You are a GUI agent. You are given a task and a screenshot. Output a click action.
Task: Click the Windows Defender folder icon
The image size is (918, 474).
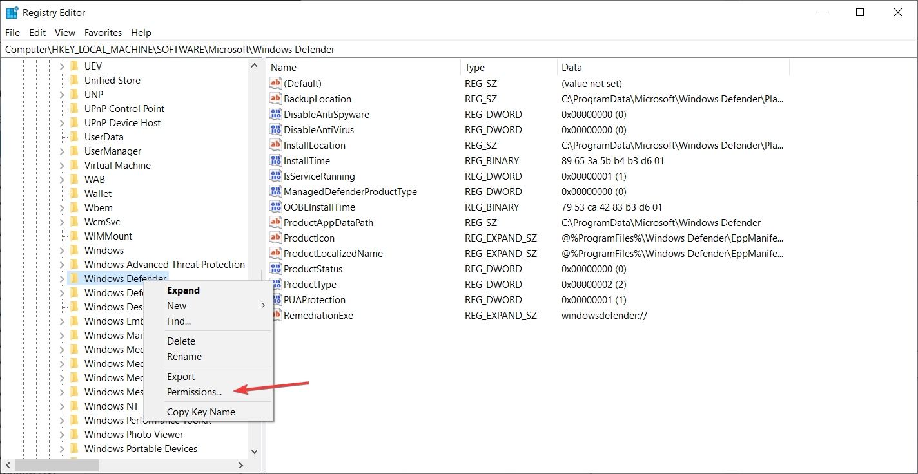(x=74, y=278)
